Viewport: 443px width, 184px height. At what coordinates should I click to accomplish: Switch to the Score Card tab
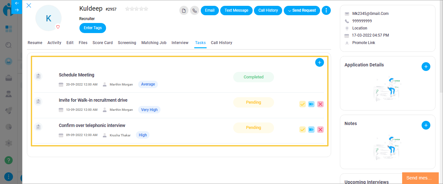coord(102,43)
